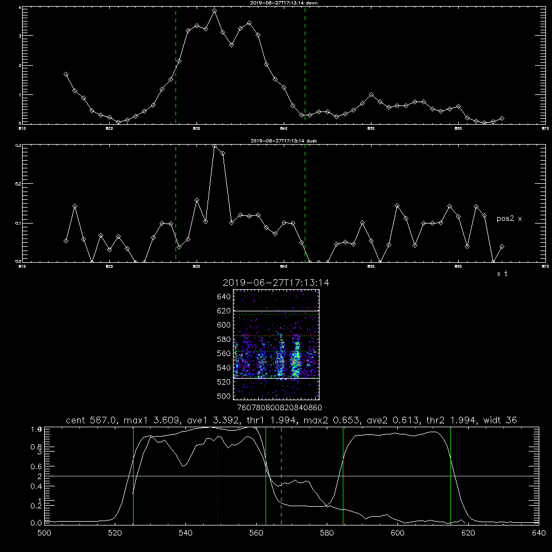Click the '760780800820840860' spectrogram x-axis labels

point(279,407)
